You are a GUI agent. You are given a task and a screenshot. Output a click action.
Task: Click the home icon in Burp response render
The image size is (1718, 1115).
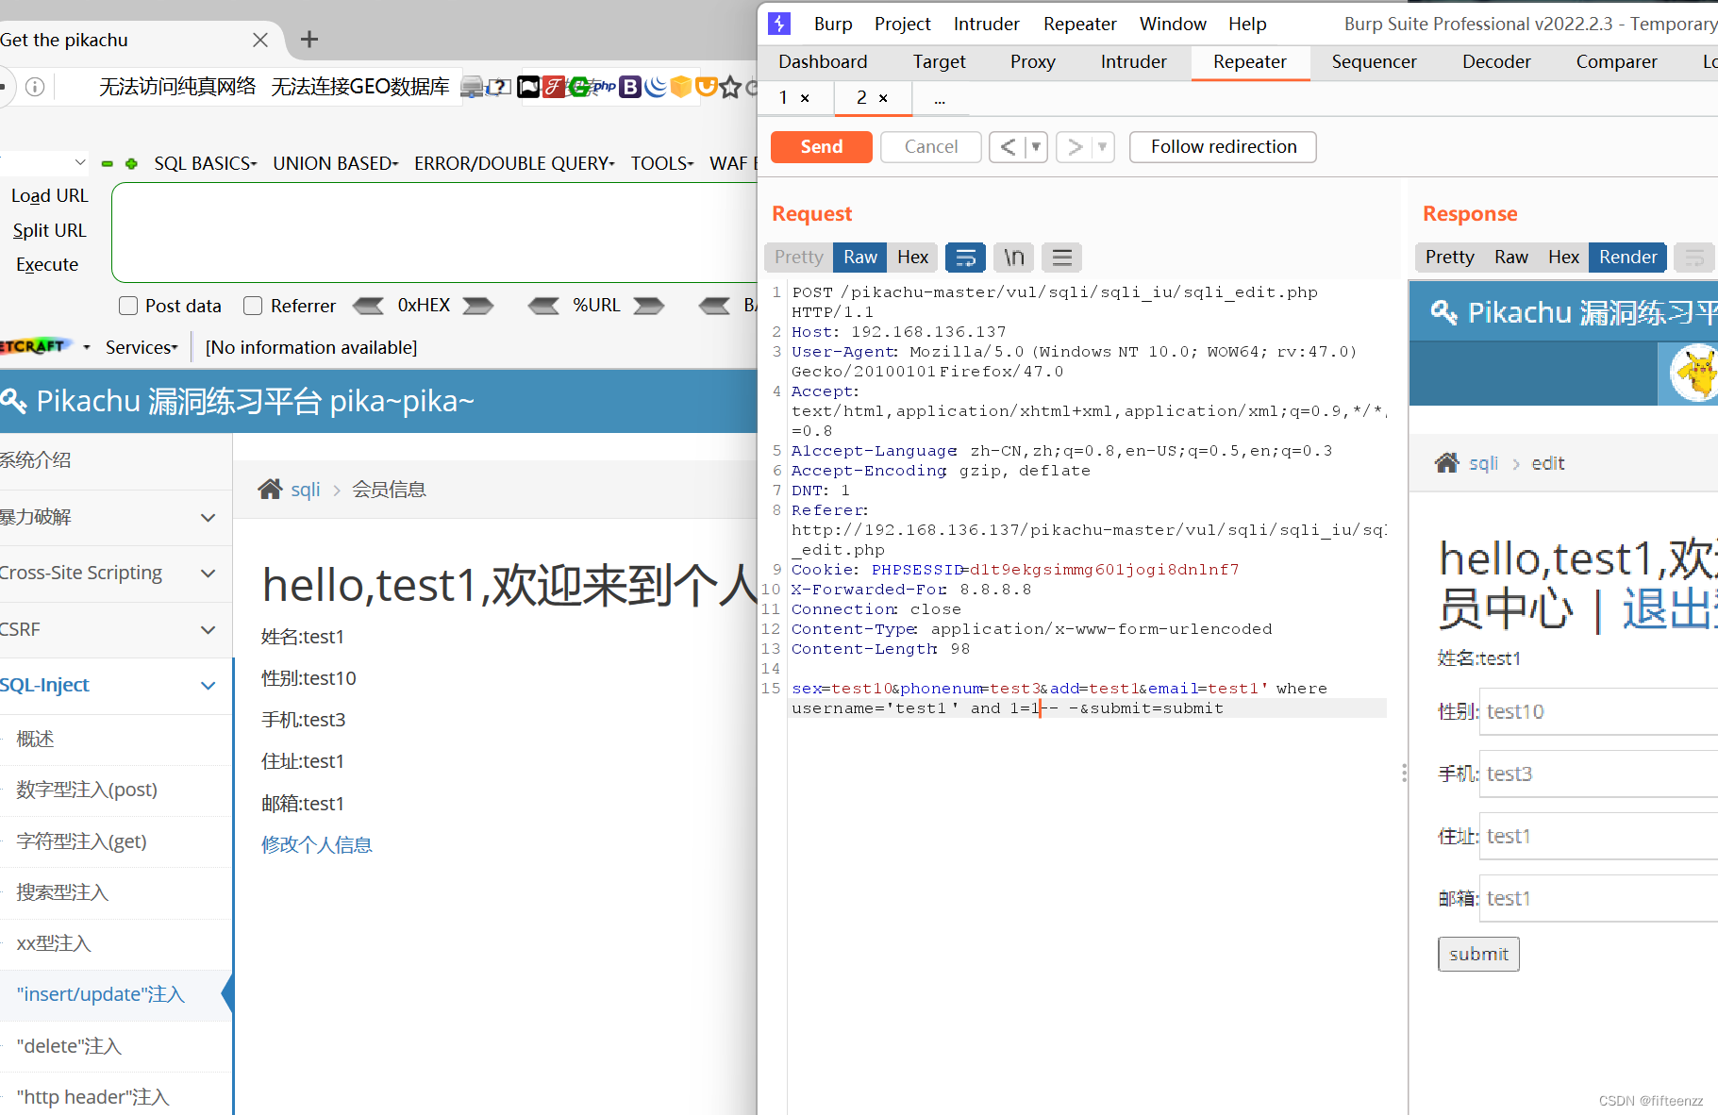[x=1447, y=463]
